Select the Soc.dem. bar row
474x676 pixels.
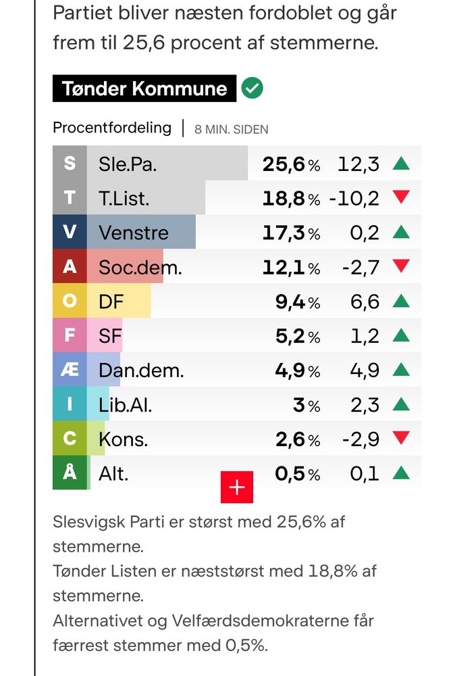[x=237, y=266]
